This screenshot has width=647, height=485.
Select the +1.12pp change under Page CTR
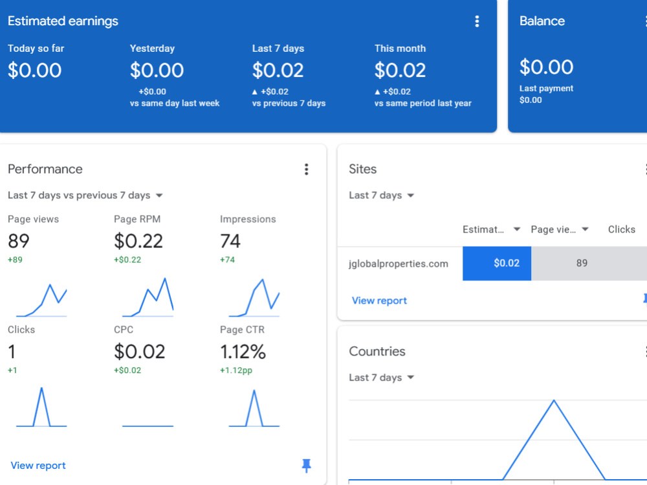coord(236,370)
